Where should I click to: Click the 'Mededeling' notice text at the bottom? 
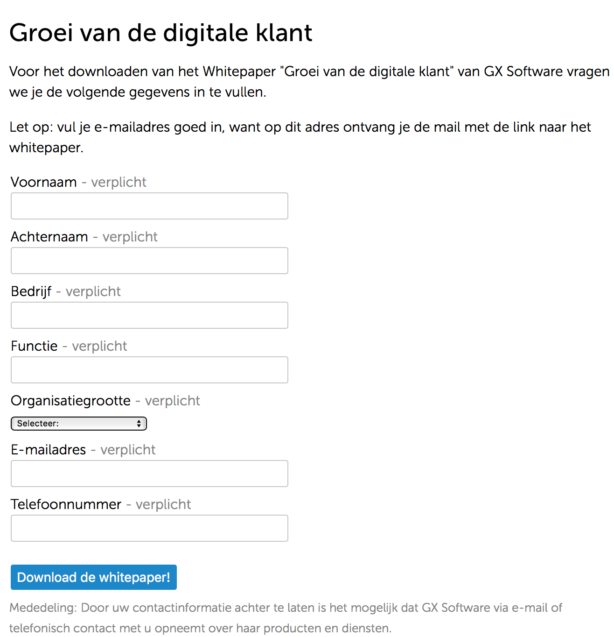[286, 617]
